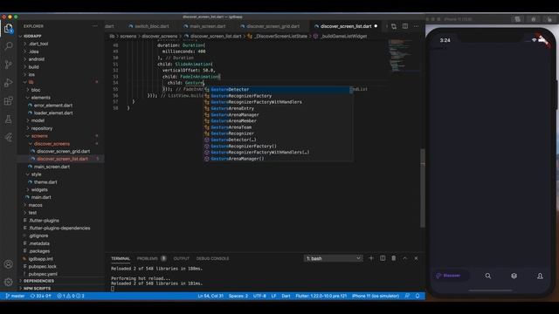Image resolution: width=559 pixels, height=314 pixels.
Task: Maximize the terminal panel with the chevron
Action: click(404, 258)
